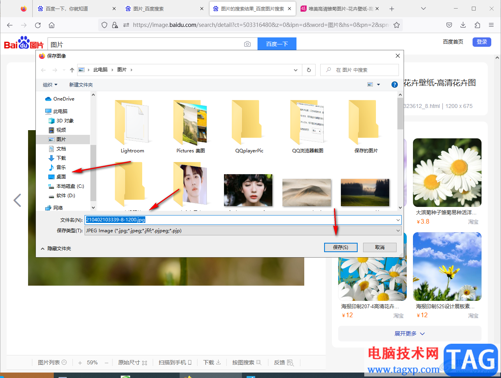Click Baidu 图片 logo

[x=24, y=43]
